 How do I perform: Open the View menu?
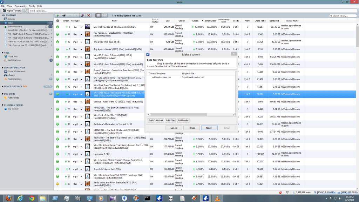point(9,6)
